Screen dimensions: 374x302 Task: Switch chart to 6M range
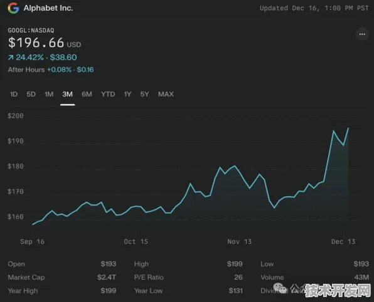click(87, 95)
